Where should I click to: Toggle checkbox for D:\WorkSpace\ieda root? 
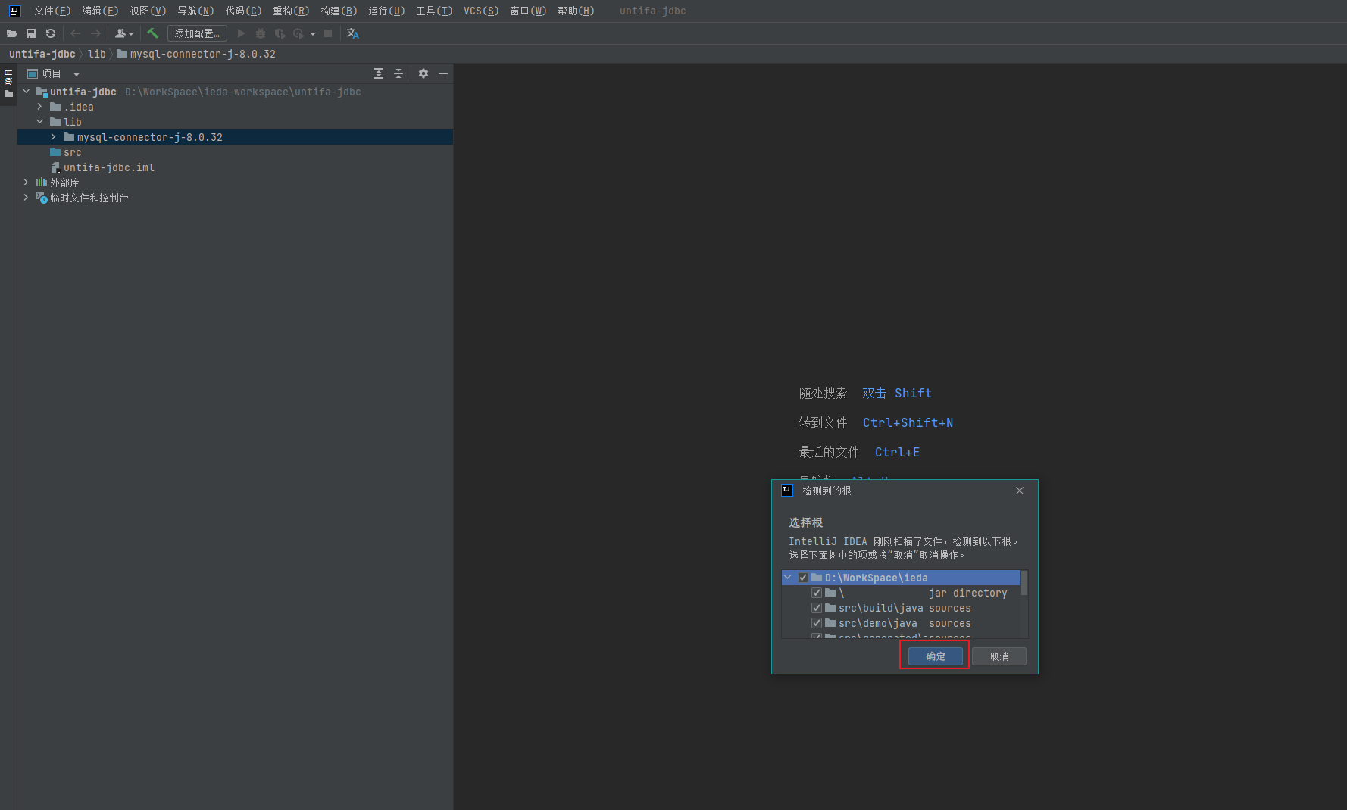[803, 578]
